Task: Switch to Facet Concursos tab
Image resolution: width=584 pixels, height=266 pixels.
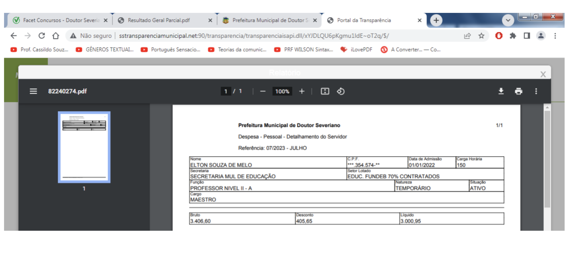Action: coord(58,20)
